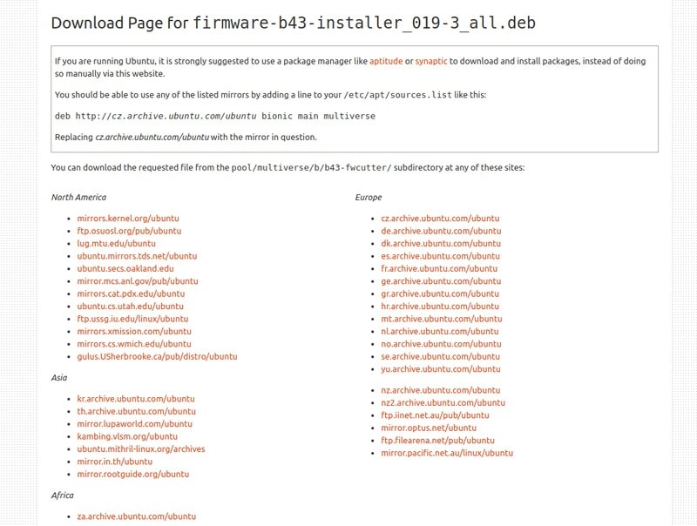Open kambing.vlsm.org/ubuntu mirror
This screenshot has width=697, height=526.
click(127, 436)
